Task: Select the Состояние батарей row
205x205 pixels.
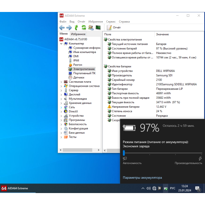Action: (x=154, y=49)
